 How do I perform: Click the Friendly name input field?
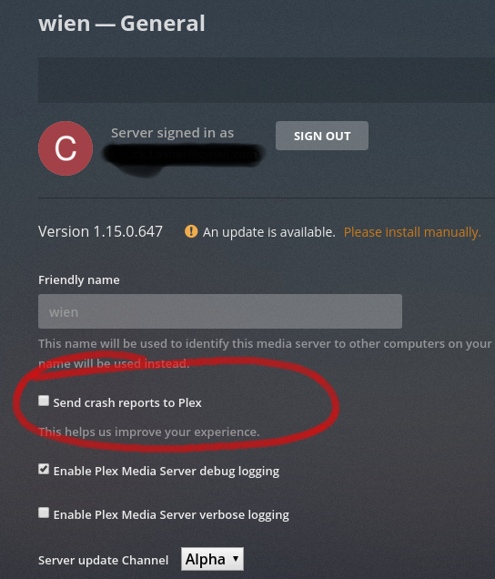click(220, 311)
